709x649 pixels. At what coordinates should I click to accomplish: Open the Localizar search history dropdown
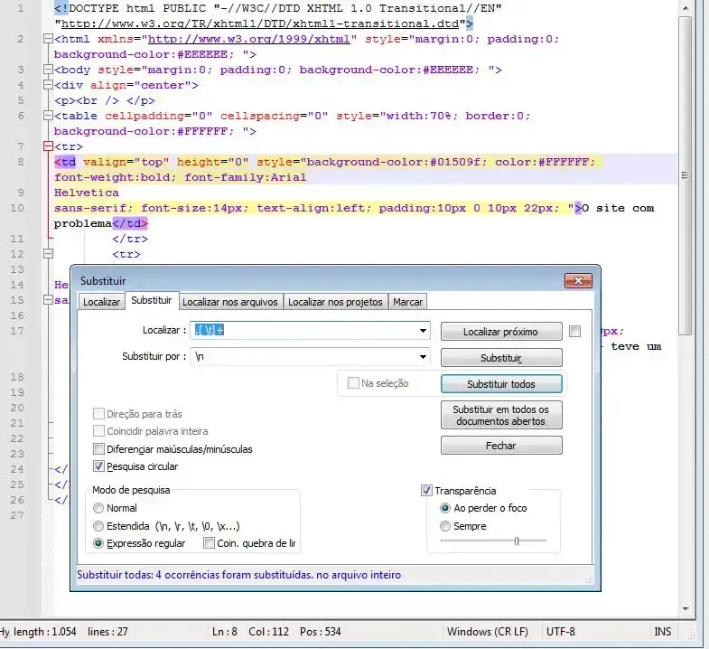coord(422,331)
